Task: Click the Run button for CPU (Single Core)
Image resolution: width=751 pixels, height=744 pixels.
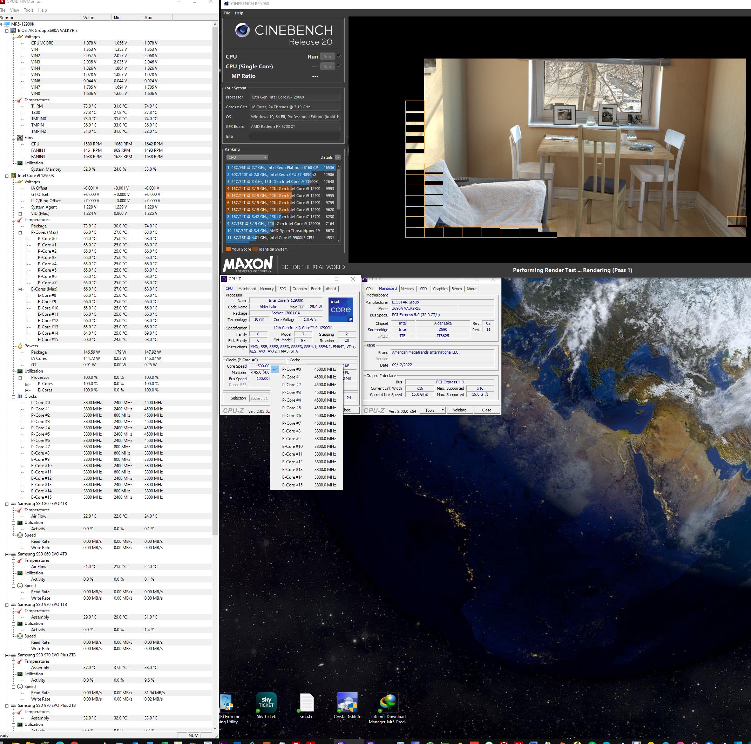Action: [x=327, y=67]
